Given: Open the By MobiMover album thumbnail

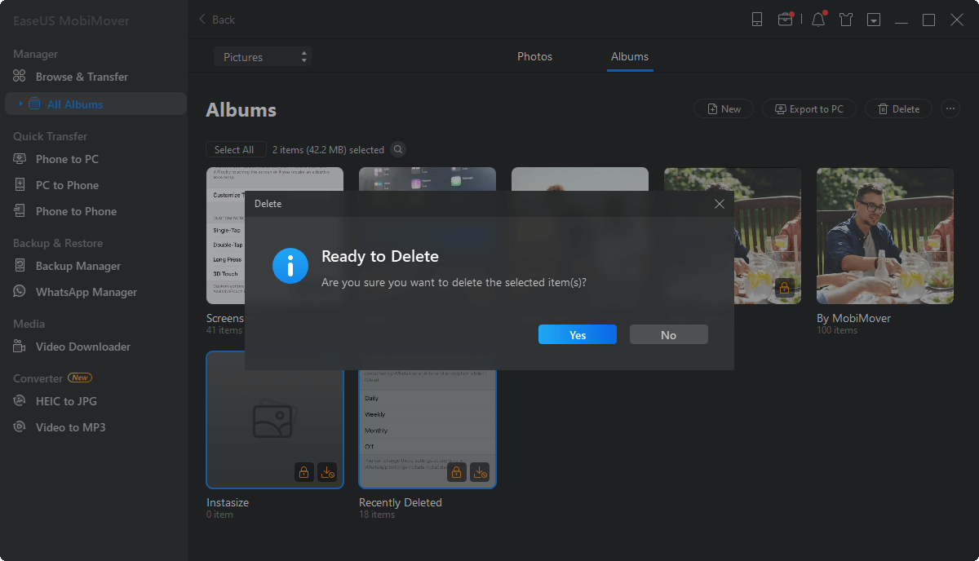Looking at the screenshot, I should coord(884,236).
